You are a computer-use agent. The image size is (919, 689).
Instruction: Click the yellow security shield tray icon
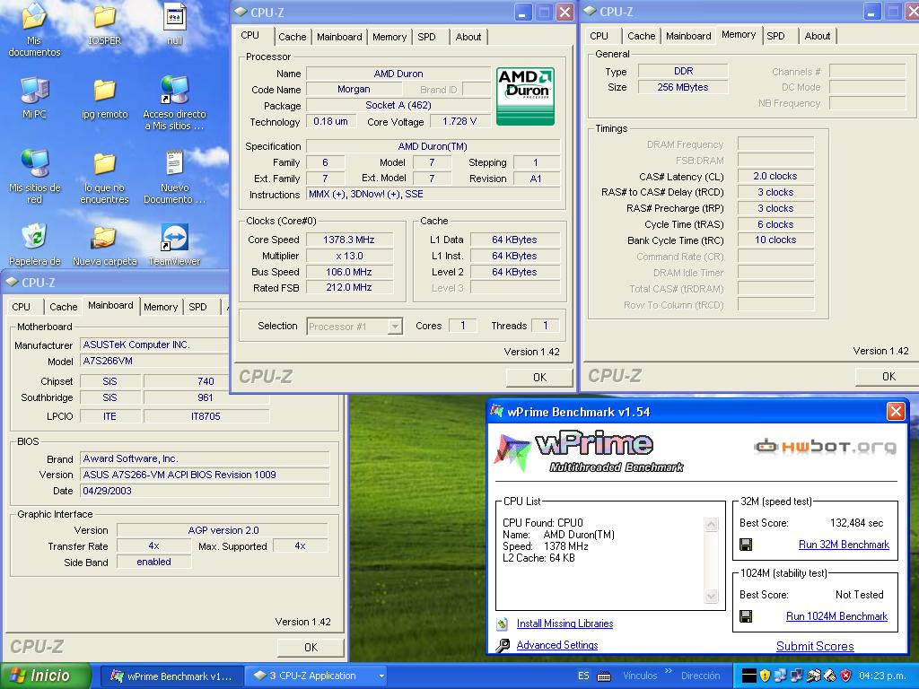(x=765, y=676)
